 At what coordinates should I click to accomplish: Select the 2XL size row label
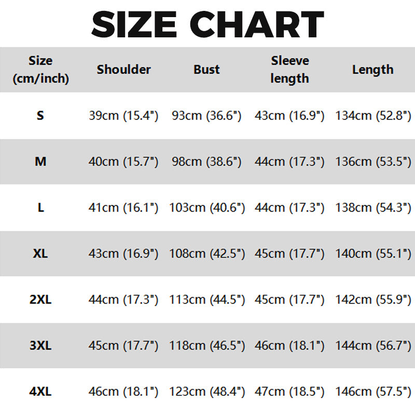[40, 299]
